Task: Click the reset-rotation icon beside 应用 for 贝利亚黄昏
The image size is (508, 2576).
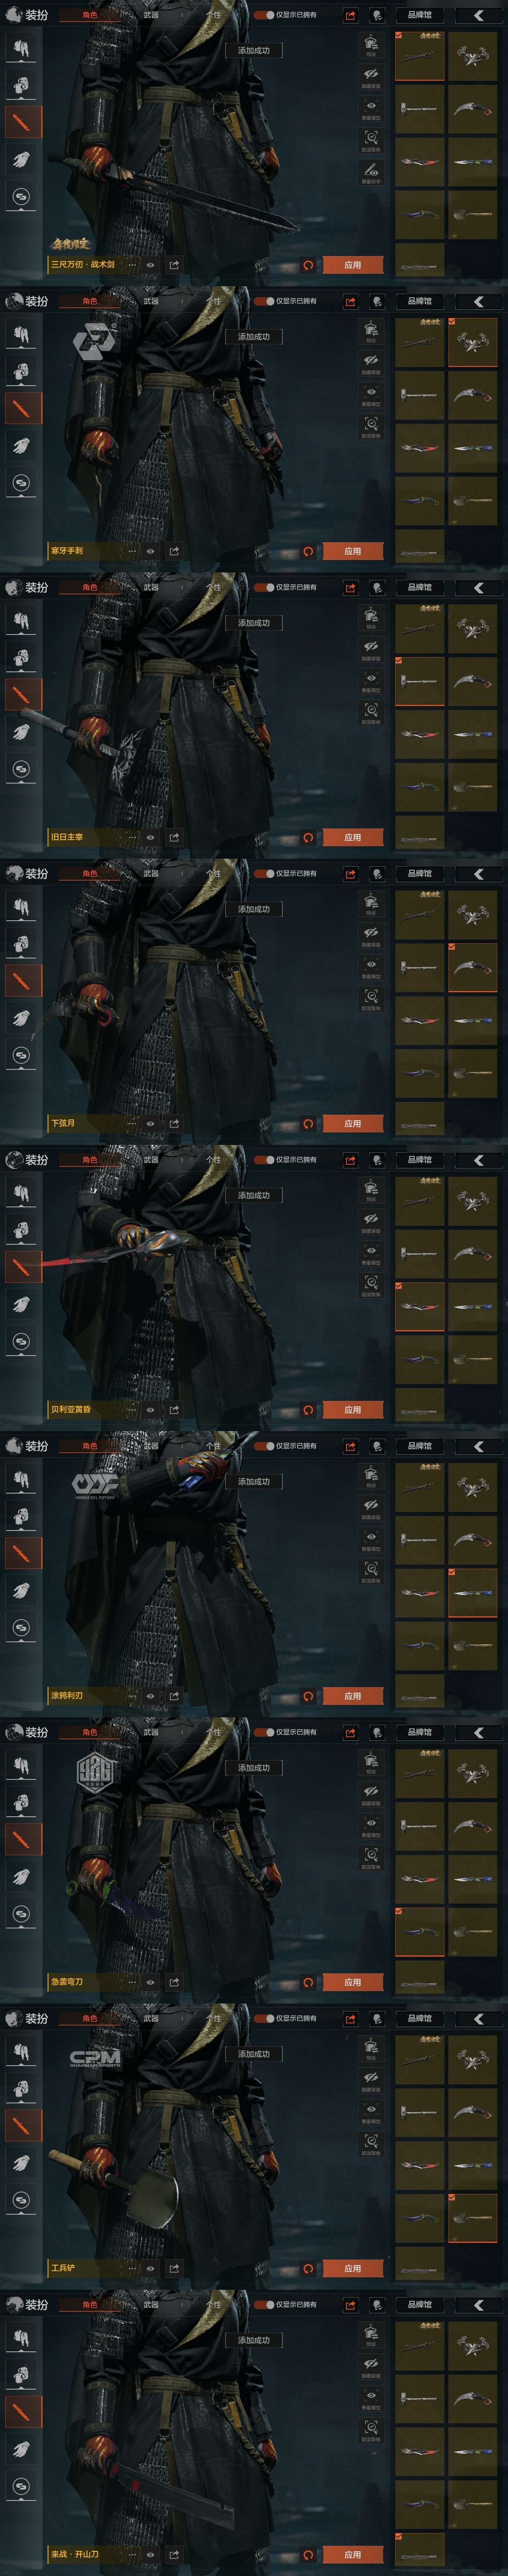Action: [308, 1410]
